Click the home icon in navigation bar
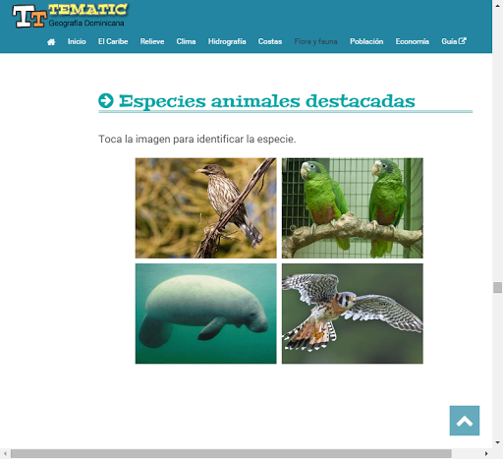Image resolution: width=503 pixels, height=459 pixels. click(x=51, y=42)
